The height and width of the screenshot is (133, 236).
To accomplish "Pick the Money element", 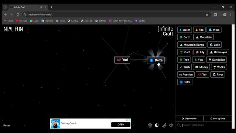I will pos(201,67).
